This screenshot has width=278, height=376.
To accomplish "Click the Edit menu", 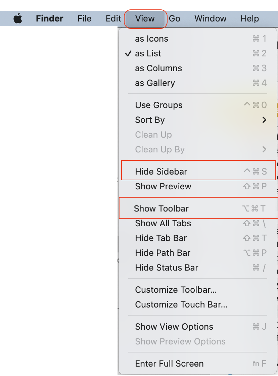I will [x=113, y=19].
